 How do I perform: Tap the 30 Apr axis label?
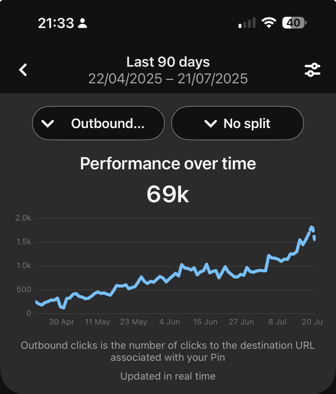tap(62, 322)
